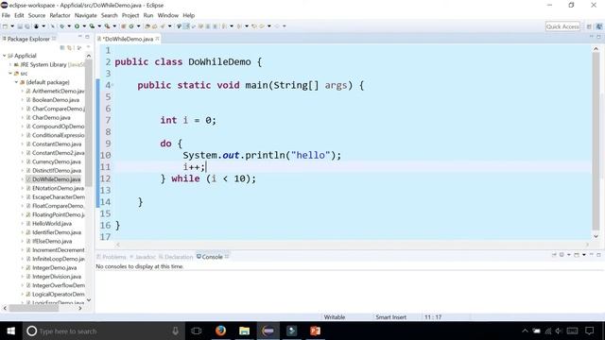The image size is (605, 340).
Task: Select IntegerDivision.java in Package Explorer
Action: point(57,277)
